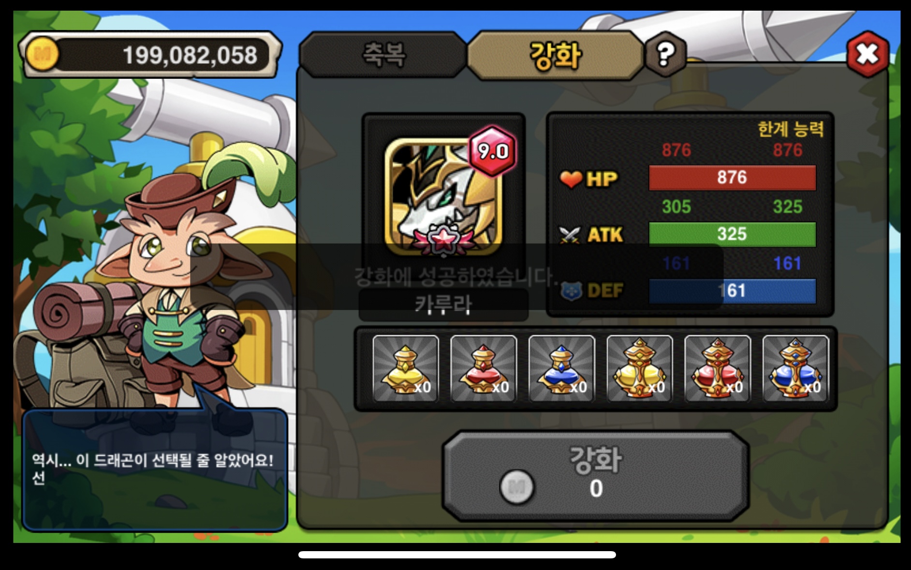
Task: Select the small blue potion item
Action: point(561,368)
